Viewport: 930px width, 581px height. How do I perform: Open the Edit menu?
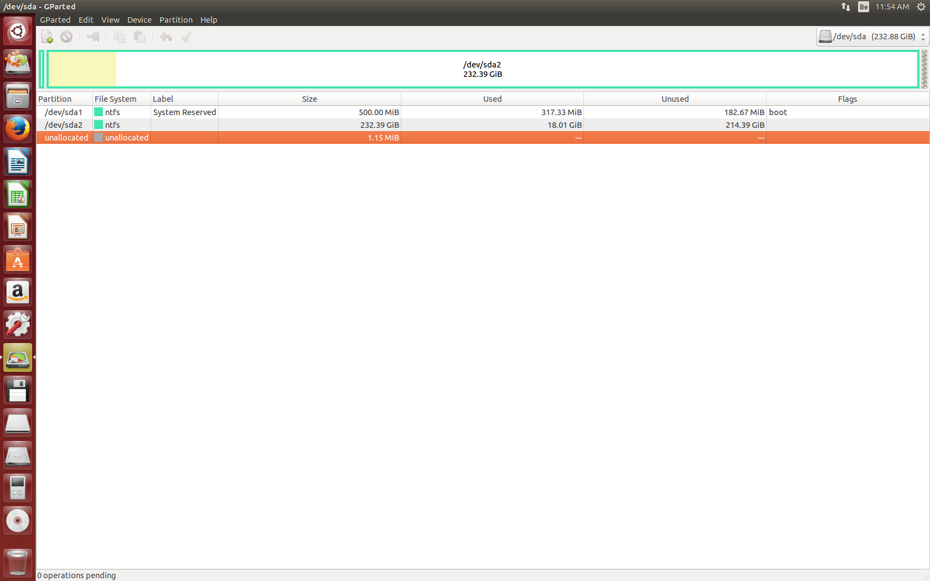(x=86, y=20)
